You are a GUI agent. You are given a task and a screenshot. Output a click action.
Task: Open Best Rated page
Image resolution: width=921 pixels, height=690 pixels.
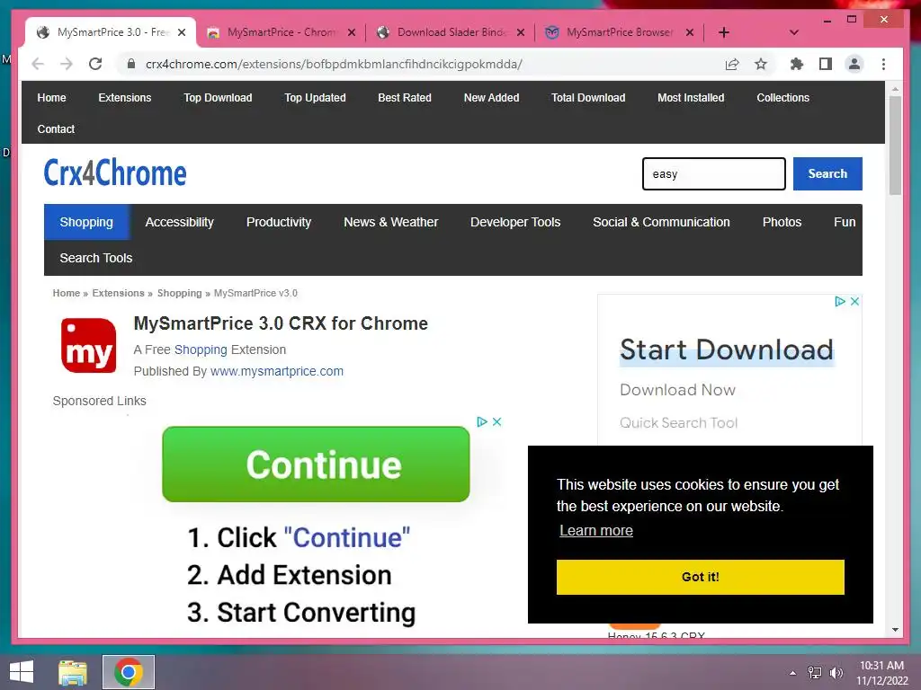[x=405, y=97]
